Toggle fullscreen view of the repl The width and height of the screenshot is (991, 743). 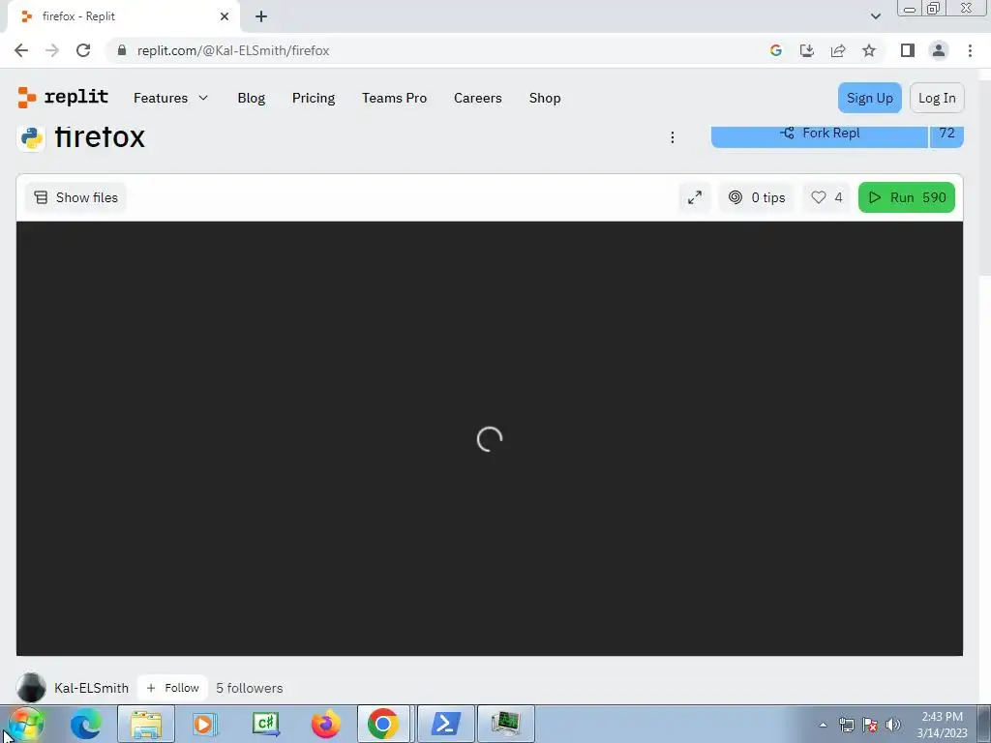point(695,197)
